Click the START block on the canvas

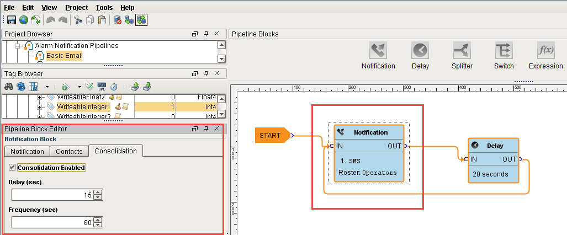point(271,135)
